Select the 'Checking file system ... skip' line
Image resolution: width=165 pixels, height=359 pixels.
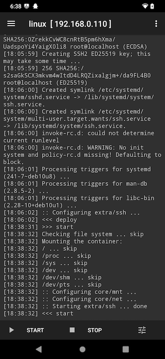click(x=73, y=234)
